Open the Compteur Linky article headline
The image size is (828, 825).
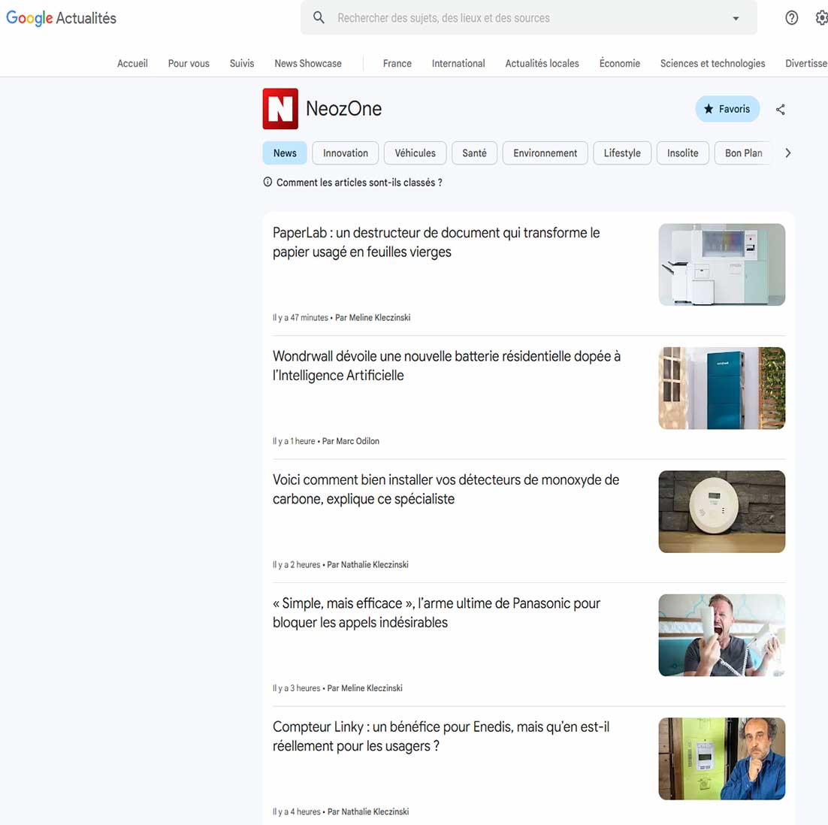click(440, 736)
